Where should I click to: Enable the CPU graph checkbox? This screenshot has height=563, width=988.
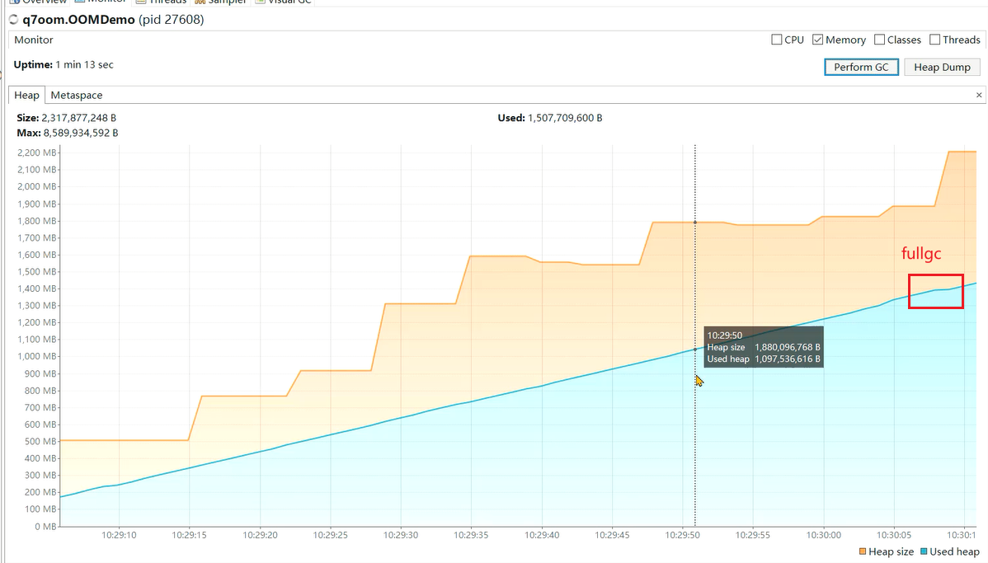(777, 40)
